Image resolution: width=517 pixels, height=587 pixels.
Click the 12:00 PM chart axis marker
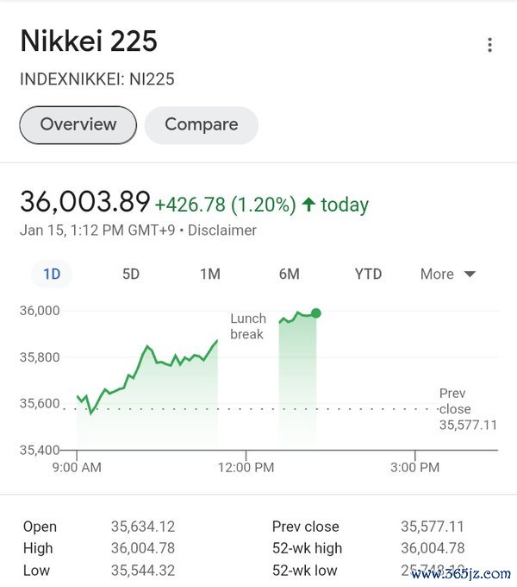pos(246,467)
